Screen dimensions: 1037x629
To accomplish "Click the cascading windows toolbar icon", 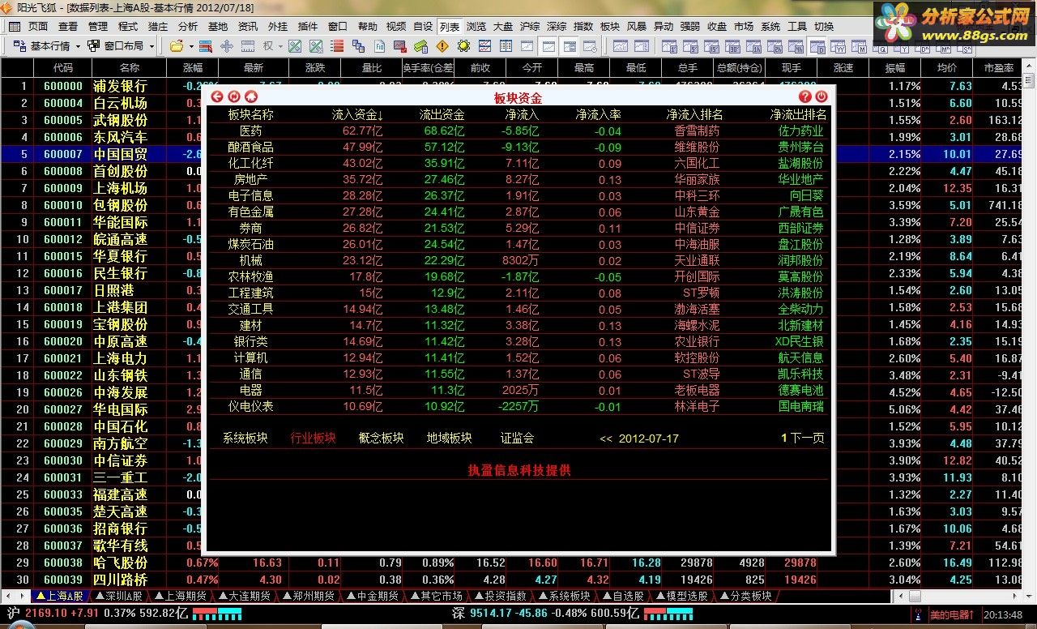I will pos(357,46).
